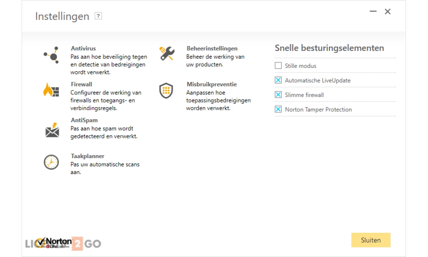Open Misbruikpreventie settings heading

pyautogui.click(x=212, y=84)
